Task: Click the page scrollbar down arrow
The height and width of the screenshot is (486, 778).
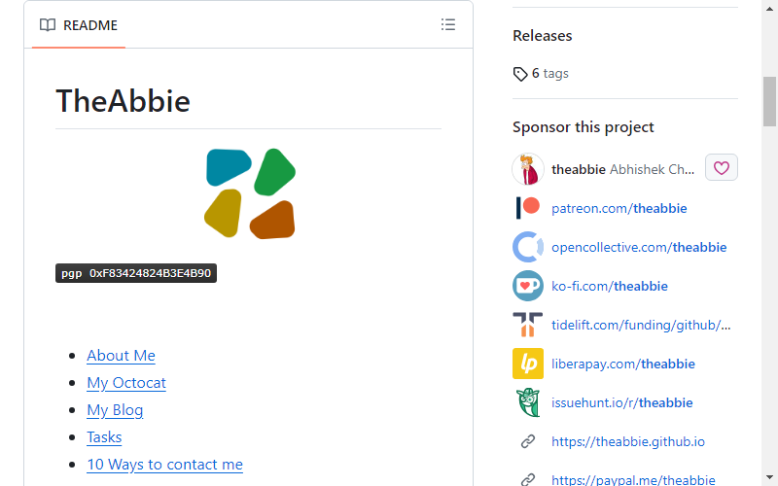Action: 769,477
